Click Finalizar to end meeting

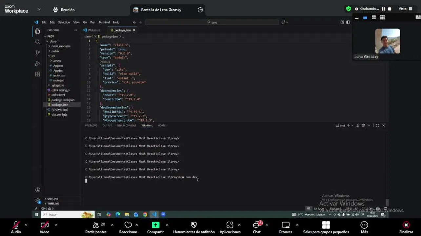point(406,227)
